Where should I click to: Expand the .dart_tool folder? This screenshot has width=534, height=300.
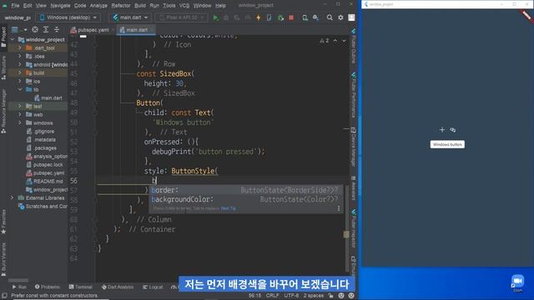20,48
